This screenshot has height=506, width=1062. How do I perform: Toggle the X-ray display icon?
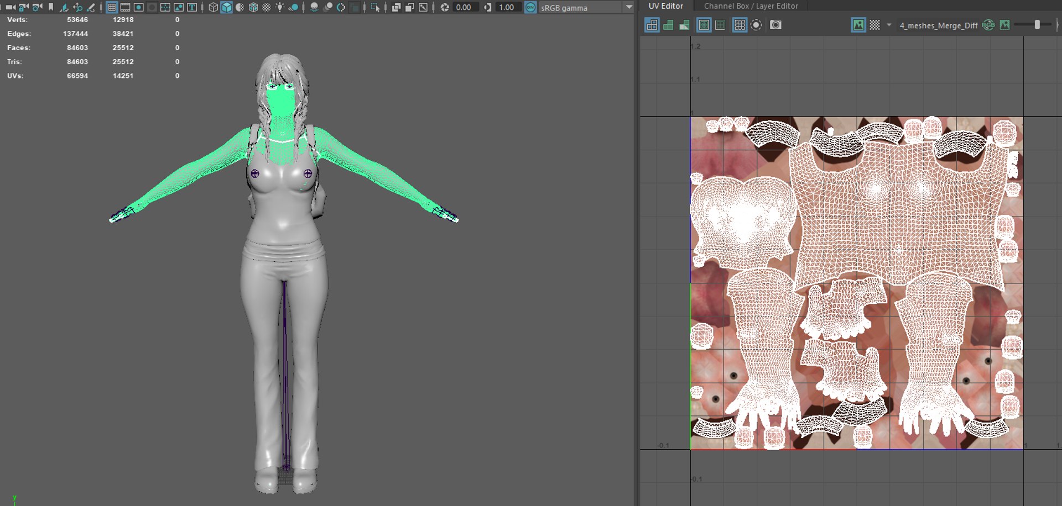(x=396, y=7)
